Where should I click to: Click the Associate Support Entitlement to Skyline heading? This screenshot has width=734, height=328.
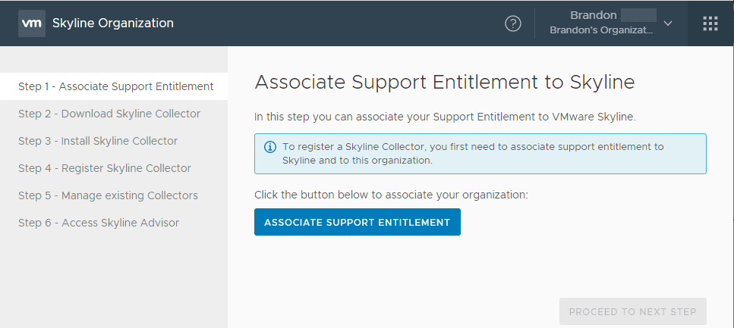[445, 82]
